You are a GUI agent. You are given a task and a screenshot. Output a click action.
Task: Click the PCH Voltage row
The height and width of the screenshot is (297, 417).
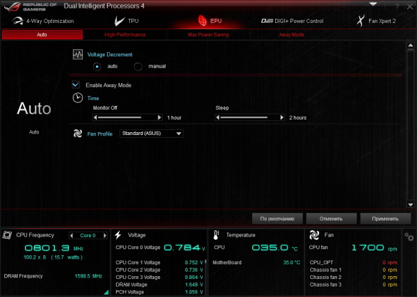[159, 292]
